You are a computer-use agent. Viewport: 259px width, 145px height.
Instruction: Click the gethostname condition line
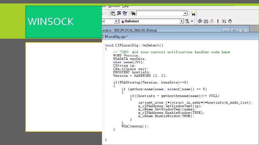pos(164,89)
